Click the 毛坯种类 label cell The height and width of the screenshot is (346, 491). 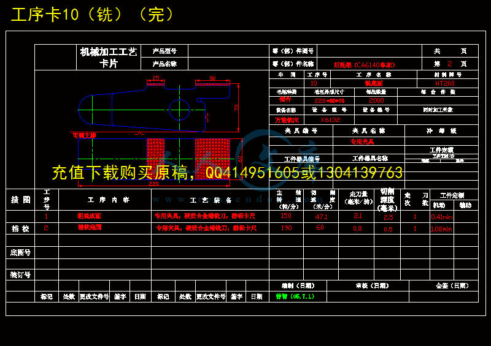coord(287,92)
